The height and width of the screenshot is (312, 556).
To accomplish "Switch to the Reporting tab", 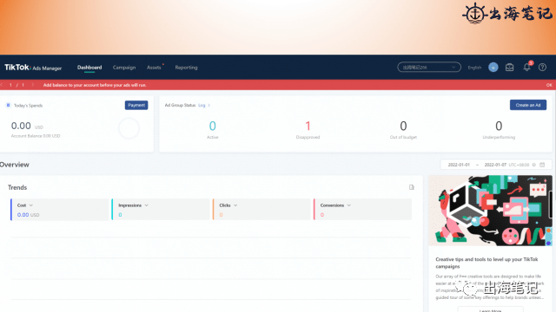I will tap(186, 68).
